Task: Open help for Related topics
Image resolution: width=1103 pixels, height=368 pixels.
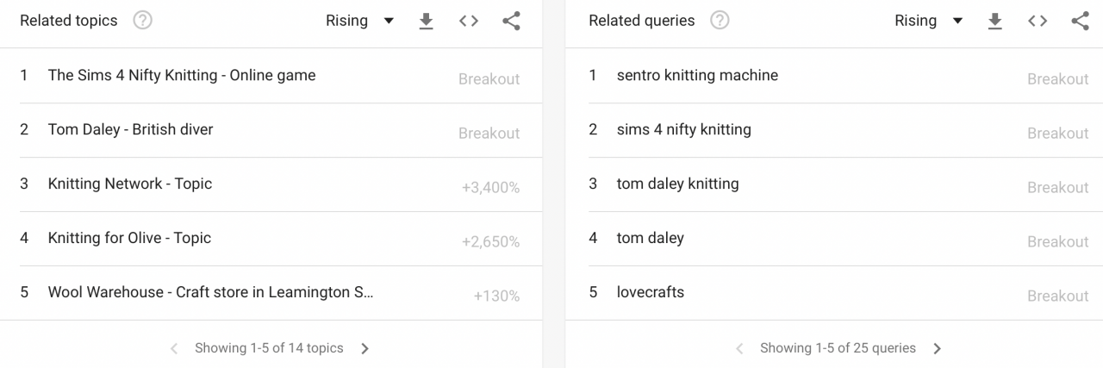Action: point(143,21)
